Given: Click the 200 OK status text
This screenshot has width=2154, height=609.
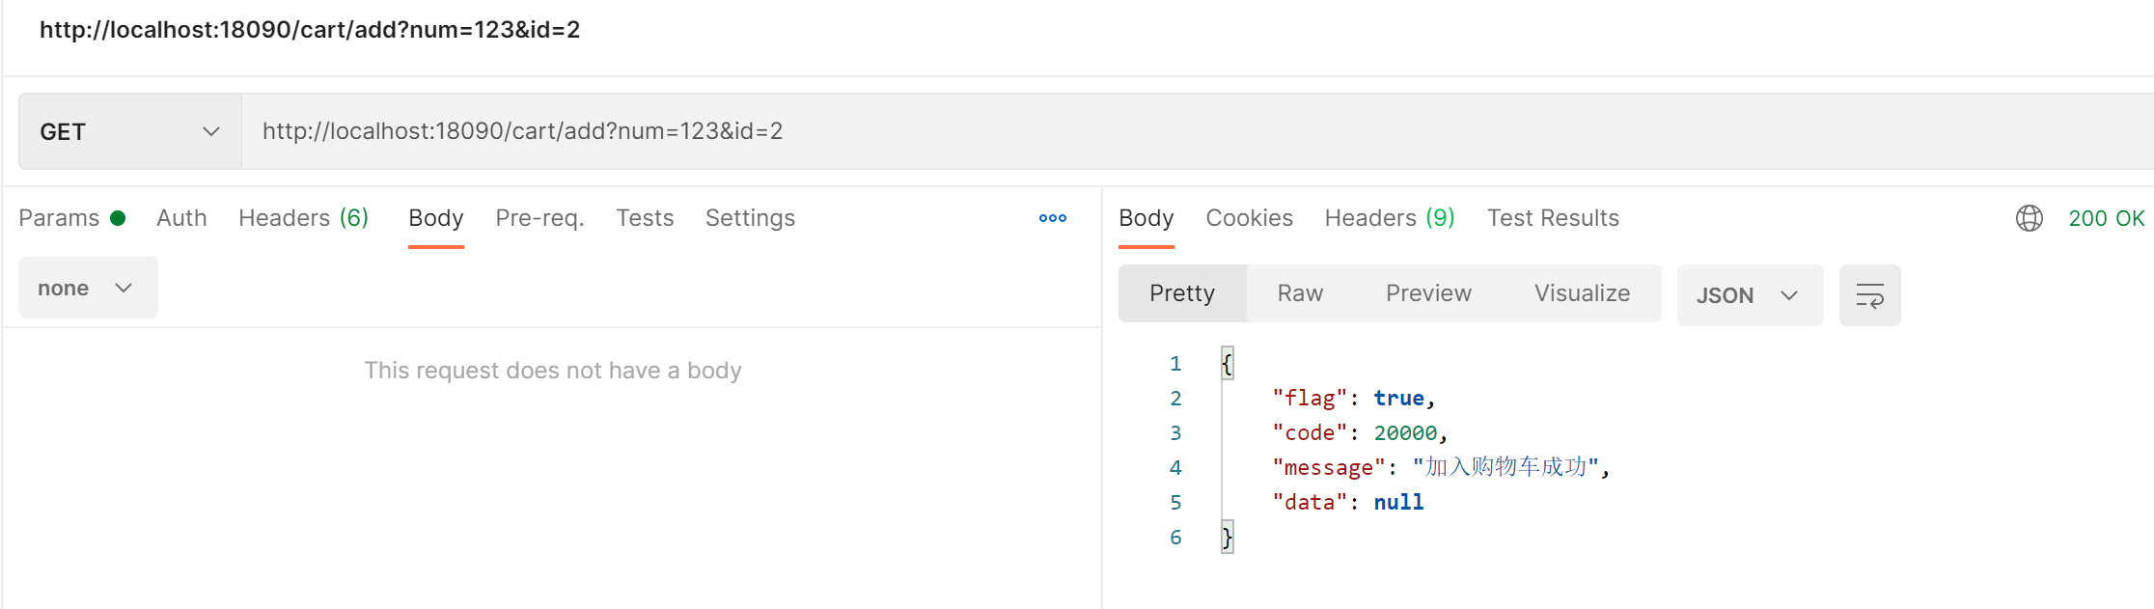Looking at the screenshot, I should coord(2106,218).
